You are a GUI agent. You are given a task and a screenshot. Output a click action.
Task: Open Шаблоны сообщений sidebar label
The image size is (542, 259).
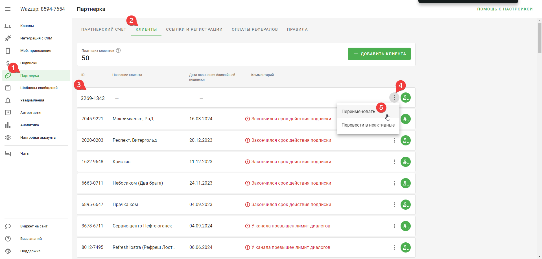(39, 88)
